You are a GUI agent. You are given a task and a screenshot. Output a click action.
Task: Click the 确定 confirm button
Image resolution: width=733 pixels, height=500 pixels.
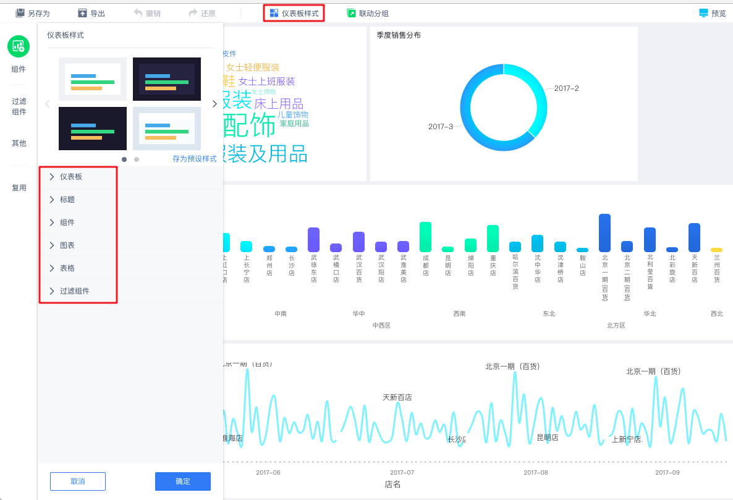(x=183, y=481)
